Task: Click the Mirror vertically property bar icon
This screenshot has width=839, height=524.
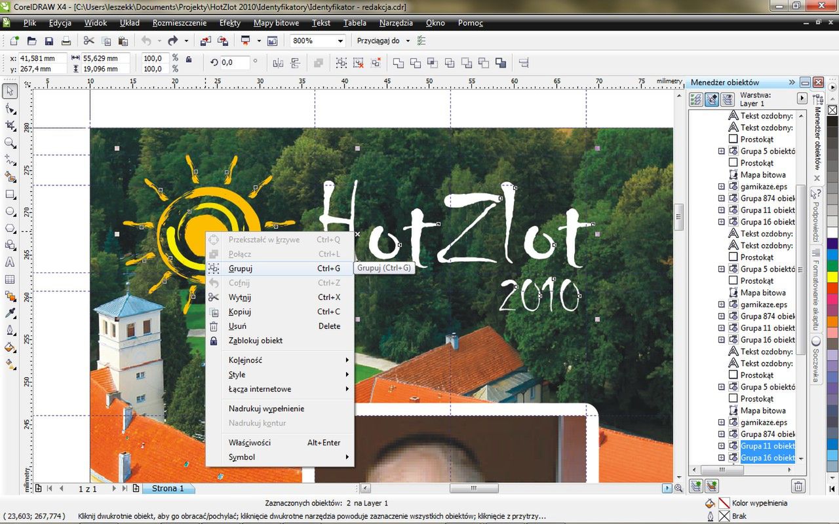Action: coord(295,63)
